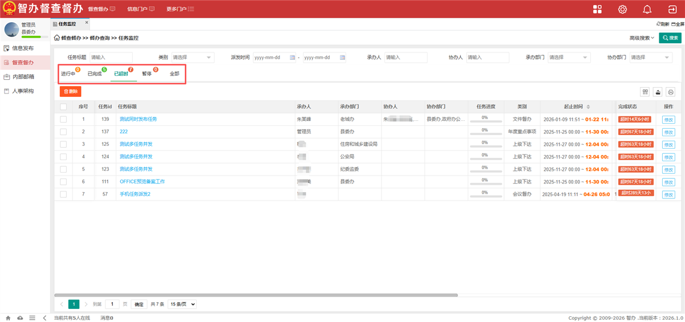The width and height of the screenshot is (685, 322).
Task: Open the 类别 dropdown filter
Action: click(x=192, y=58)
